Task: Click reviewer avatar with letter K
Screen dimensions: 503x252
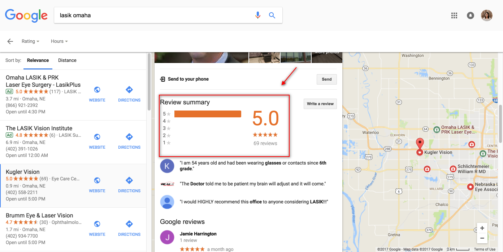Action: [x=167, y=166]
